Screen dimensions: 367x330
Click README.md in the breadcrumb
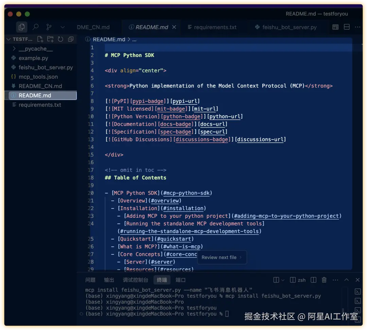click(109, 39)
